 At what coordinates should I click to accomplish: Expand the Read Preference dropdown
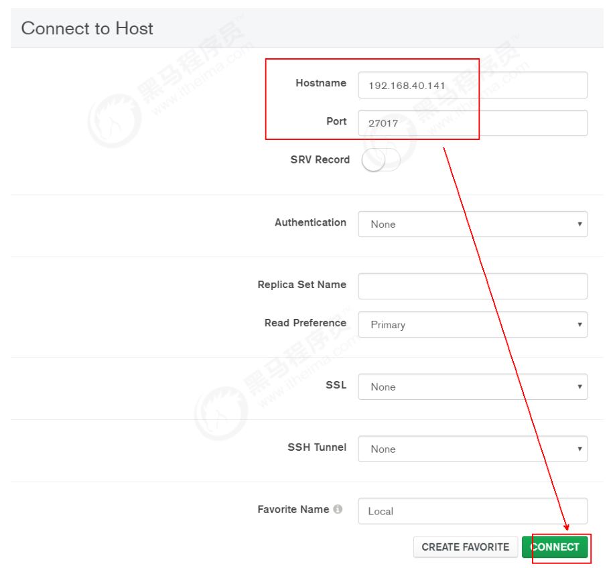coord(472,325)
